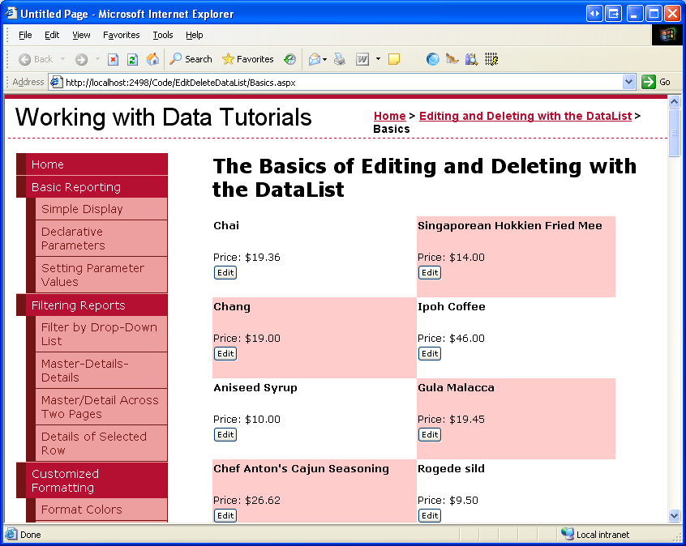Click the Print toolbar icon
Screen dimensions: 686x546
(x=340, y=59)
